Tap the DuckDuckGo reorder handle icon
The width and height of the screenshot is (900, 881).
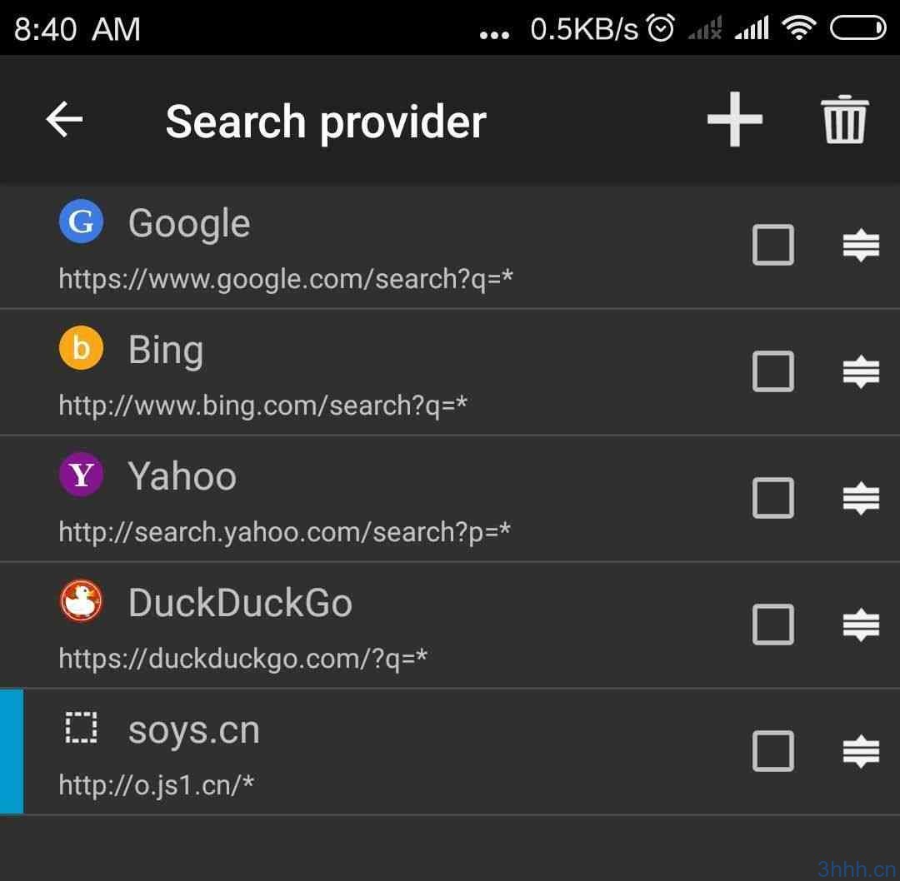861,625
